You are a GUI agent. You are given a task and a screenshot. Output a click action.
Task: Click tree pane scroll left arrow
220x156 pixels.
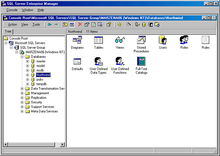click(6, 144)
